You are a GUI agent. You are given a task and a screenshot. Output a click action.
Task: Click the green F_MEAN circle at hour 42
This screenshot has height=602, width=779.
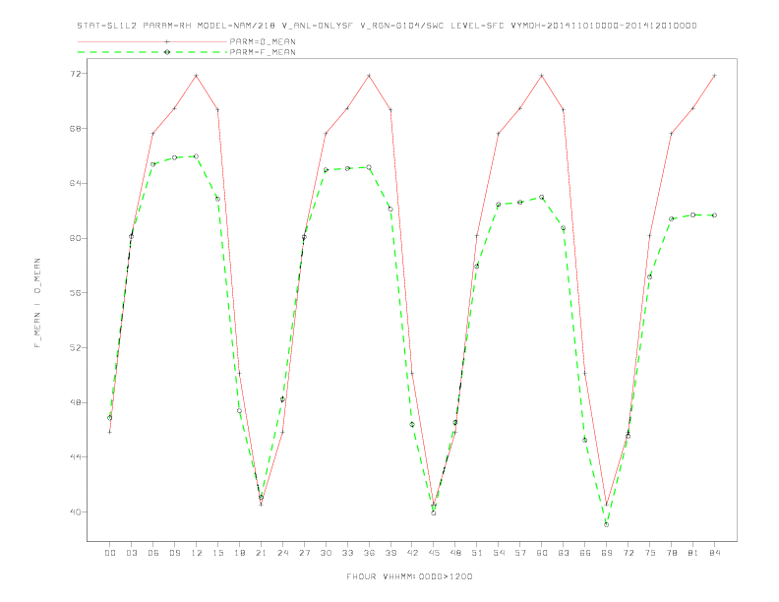pos(412,424)
